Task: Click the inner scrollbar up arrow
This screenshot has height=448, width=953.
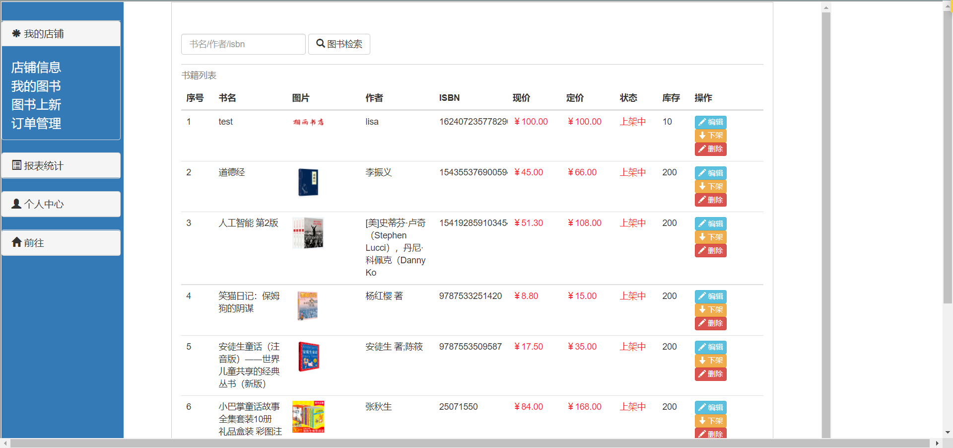Action: 826,7
